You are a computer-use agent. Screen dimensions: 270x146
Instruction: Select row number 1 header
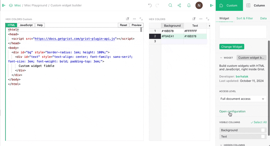(x=155, y=31)
